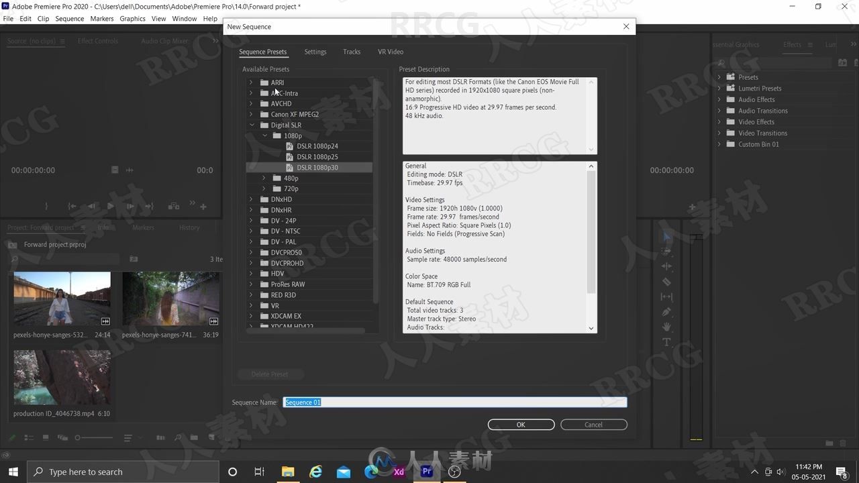Click Go to Out point in Source monitor
The image size is (859, 483).
tap(150, 206)
